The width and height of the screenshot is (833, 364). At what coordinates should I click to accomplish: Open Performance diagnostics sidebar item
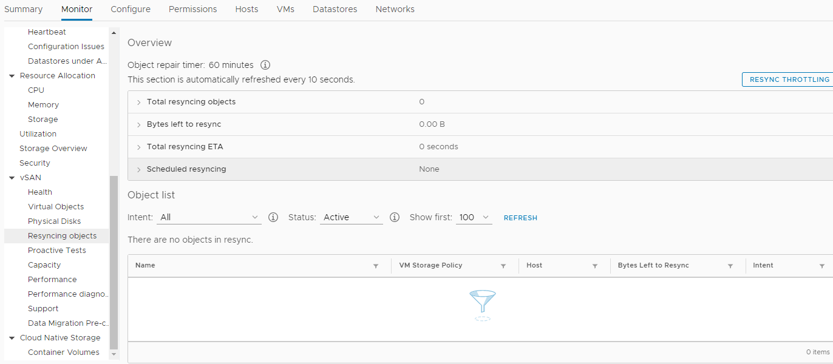click(x=68, y=294)
